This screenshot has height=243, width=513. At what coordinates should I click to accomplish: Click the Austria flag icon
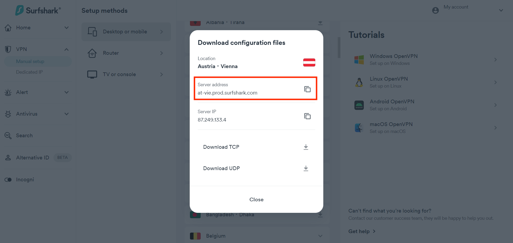pyautogui.click(x=309, y=62)
